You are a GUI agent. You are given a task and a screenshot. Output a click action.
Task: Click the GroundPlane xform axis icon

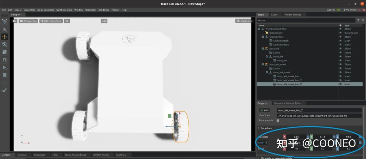pos(267,37)
